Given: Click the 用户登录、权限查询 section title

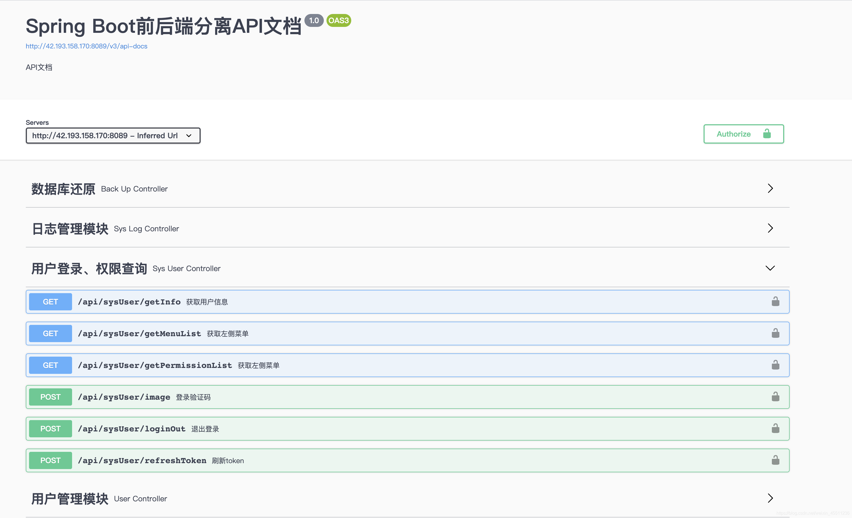Looking at the screenshot, I should (89, 269).
